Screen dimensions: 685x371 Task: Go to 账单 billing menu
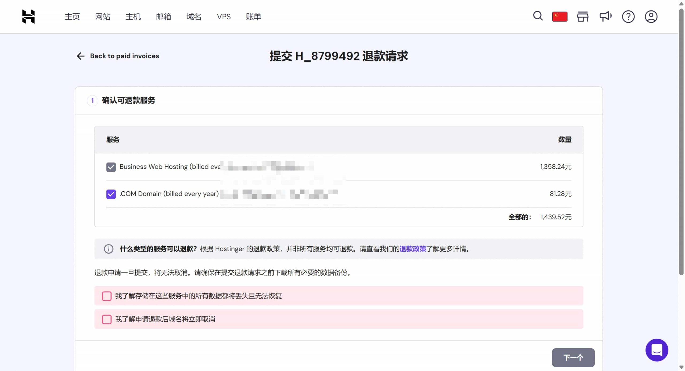click(253, 17)
